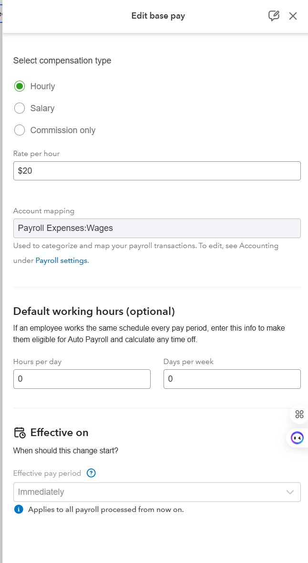Image resolution: width=308 pixels, height=563 pixels.
Task: Click the blue info icon below dropdown
Action: 19,509
